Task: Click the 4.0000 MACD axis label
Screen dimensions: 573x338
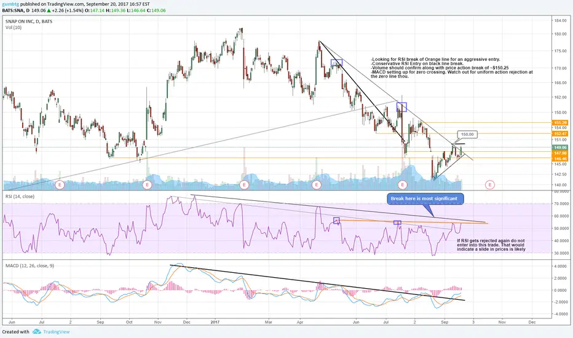Action: (561, 266)
